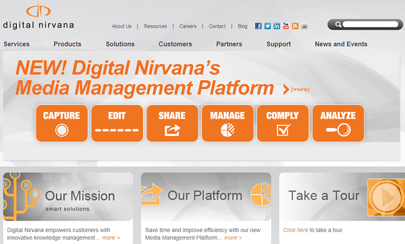
Task: Click the magnifying glass search icon
Action: [x=338, y=24]
